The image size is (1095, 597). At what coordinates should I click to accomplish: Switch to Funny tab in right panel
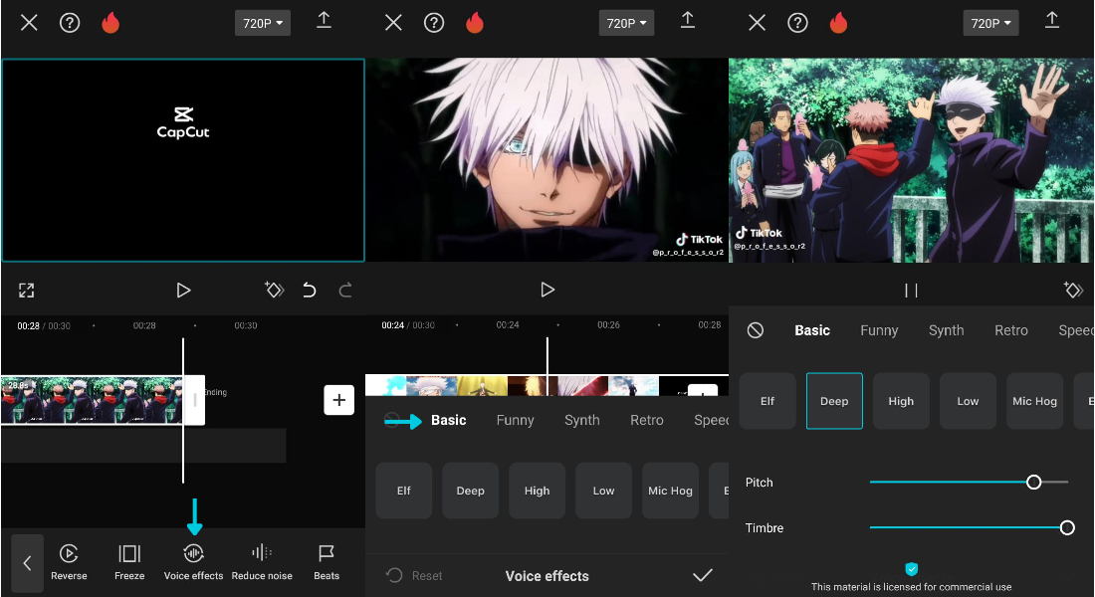(879, 330)
